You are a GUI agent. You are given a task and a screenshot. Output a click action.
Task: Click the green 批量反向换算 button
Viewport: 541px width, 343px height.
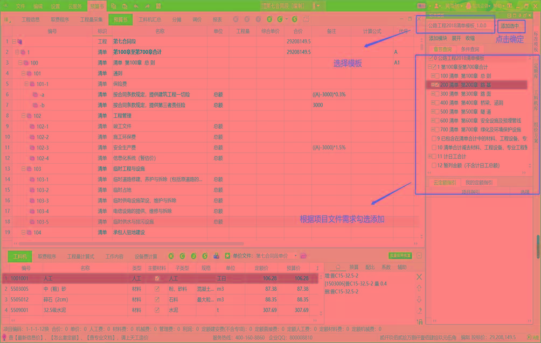(x=400, y=255)
